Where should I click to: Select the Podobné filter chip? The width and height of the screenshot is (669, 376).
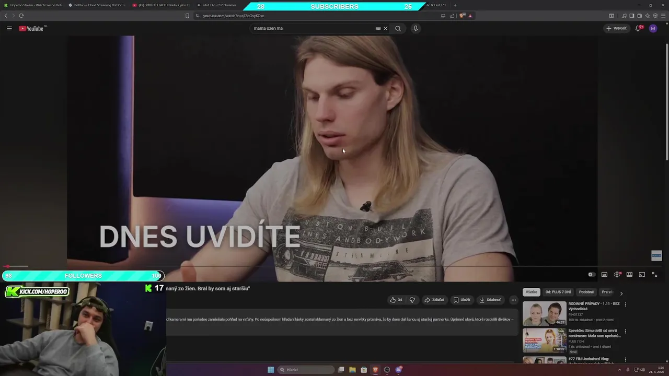[x=586, y=292]
